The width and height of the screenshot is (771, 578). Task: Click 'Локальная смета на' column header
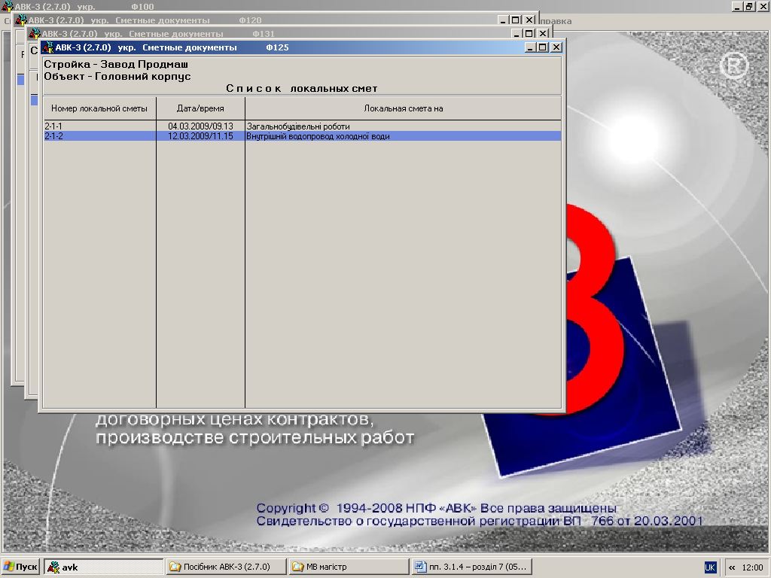coord(404,108)
